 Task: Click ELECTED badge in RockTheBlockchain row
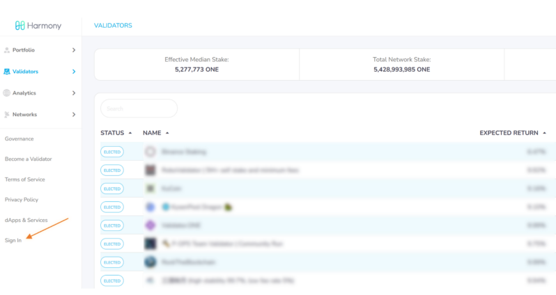[112, 262]
